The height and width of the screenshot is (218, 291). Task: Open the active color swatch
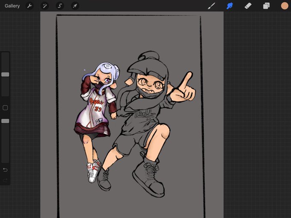coord(284,6)
